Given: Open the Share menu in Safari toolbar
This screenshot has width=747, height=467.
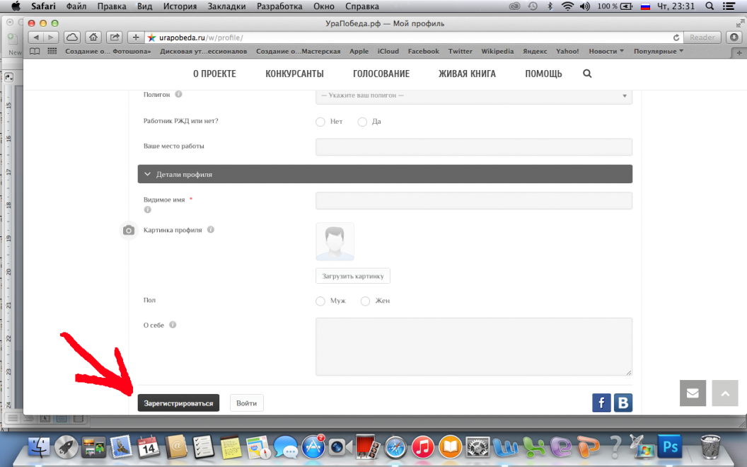Looking at the screenshot, I should [x=115, y=38].
